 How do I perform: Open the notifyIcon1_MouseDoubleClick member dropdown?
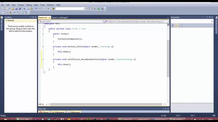(168, 21)
